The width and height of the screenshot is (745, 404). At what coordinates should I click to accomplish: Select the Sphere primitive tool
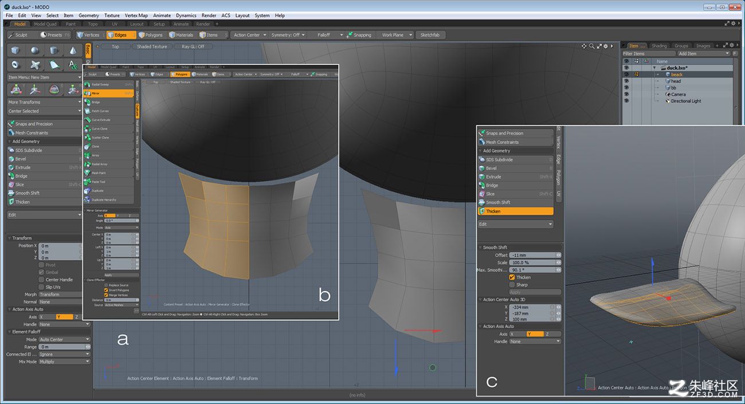click(x=34, y=50)
